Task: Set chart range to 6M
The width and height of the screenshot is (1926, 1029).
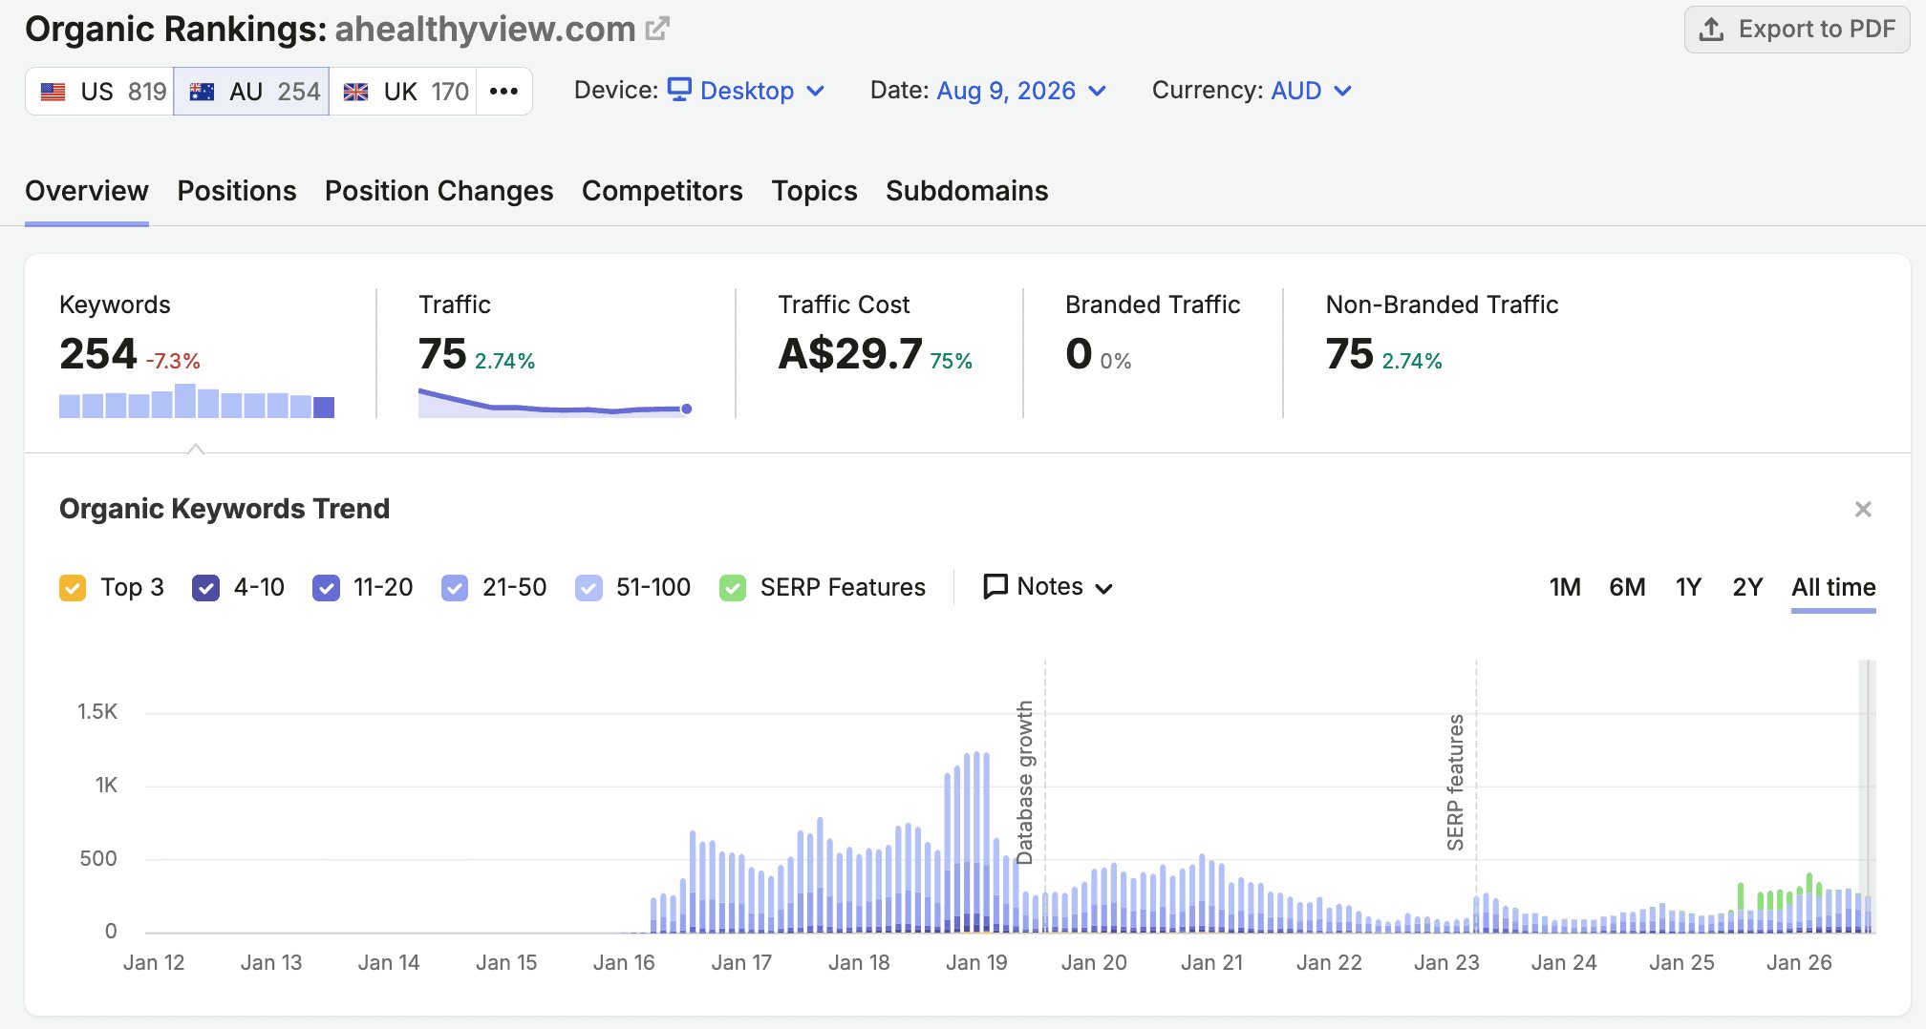Action: [1627, 587]
